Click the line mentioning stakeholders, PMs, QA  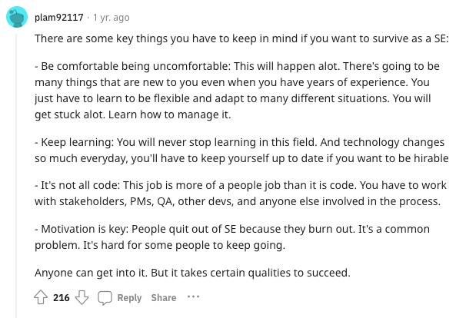click(238, 201)
